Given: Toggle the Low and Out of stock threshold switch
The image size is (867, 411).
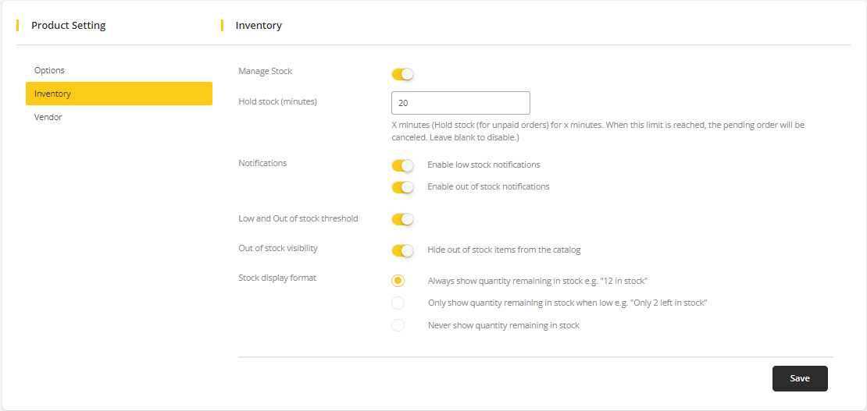Looking at the screenshot, I should 402,219.
